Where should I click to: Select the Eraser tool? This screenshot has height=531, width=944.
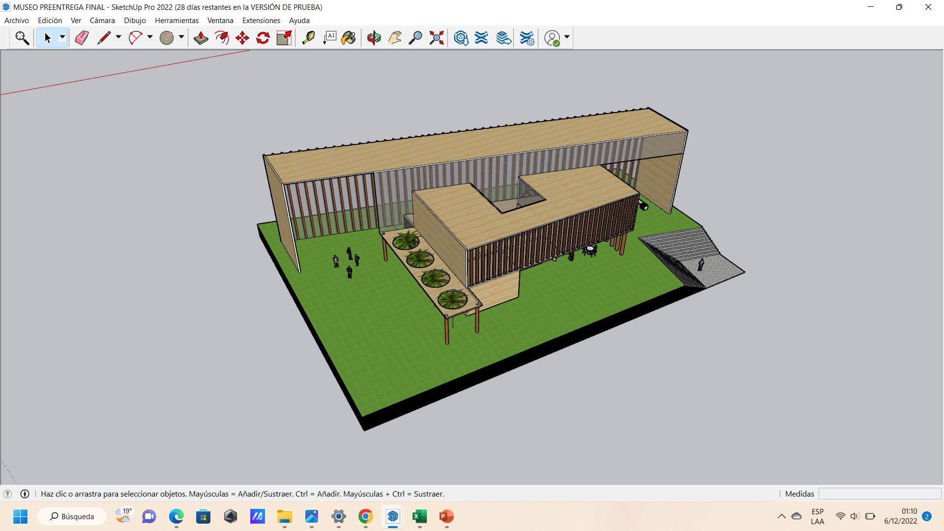tap(82, 38)
